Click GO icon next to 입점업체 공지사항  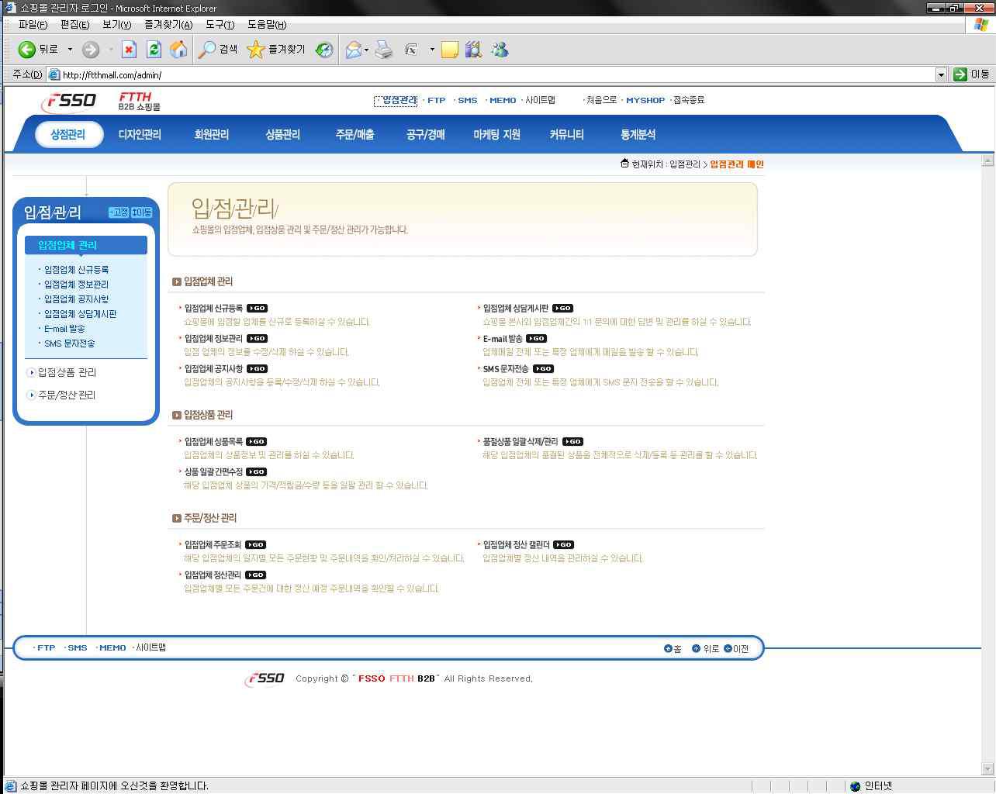click(257, 369)
